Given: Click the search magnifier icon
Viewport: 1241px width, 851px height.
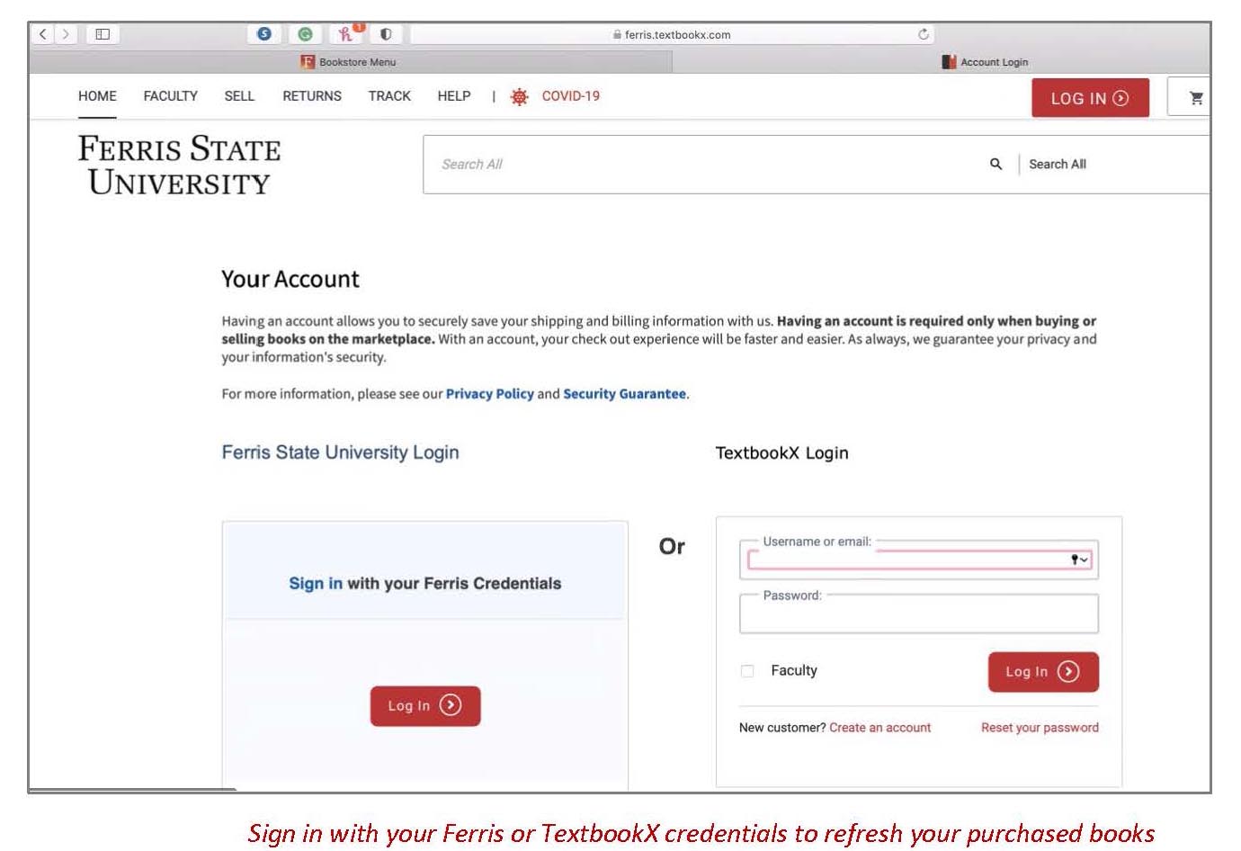Looking at the screenshot, I should coord(995,164).
